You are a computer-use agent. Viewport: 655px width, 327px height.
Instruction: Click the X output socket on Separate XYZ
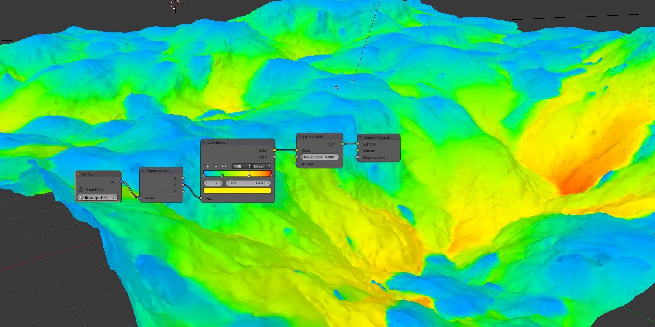click(x=183, y=178)
